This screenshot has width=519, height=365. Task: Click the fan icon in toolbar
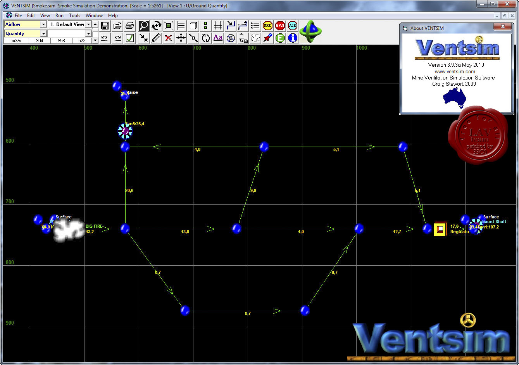click(231, 38)
